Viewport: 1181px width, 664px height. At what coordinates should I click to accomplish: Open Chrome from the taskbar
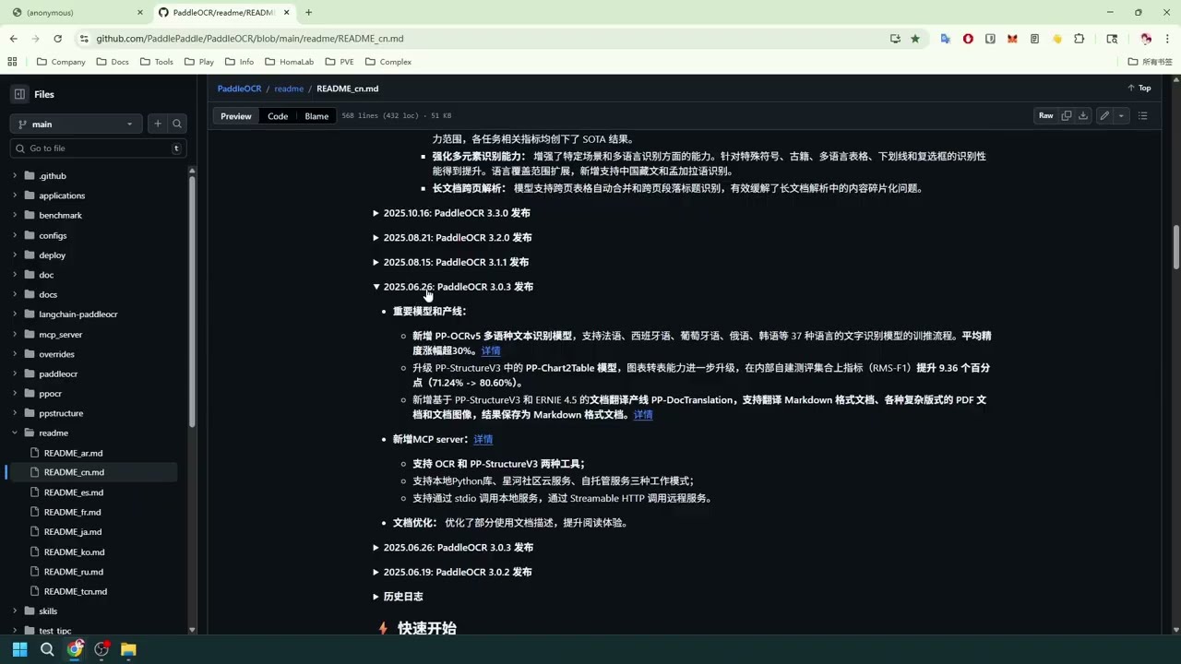pyautogui.click(x=75, y=649)
